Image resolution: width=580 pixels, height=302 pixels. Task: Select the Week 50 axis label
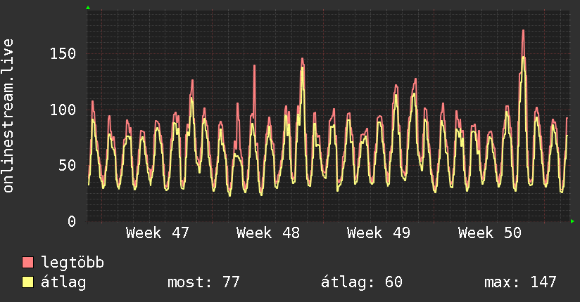tap(489, 233)
